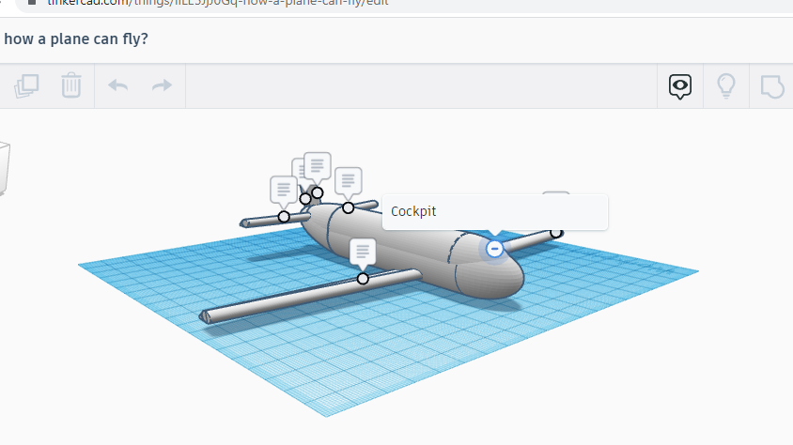The image size is (793, 445).
Task: Select the front wing note anchor point
Action: (363, 278)
